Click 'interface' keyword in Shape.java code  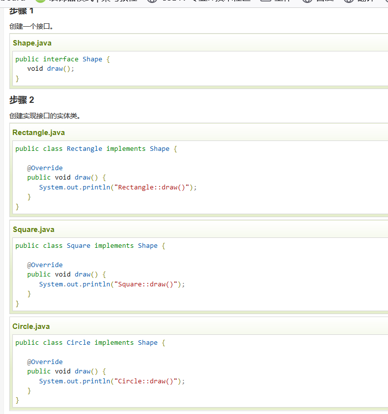(x=60, y=59)
